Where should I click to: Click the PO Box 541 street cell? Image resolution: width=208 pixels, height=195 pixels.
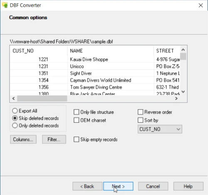[x=167, y=80]
